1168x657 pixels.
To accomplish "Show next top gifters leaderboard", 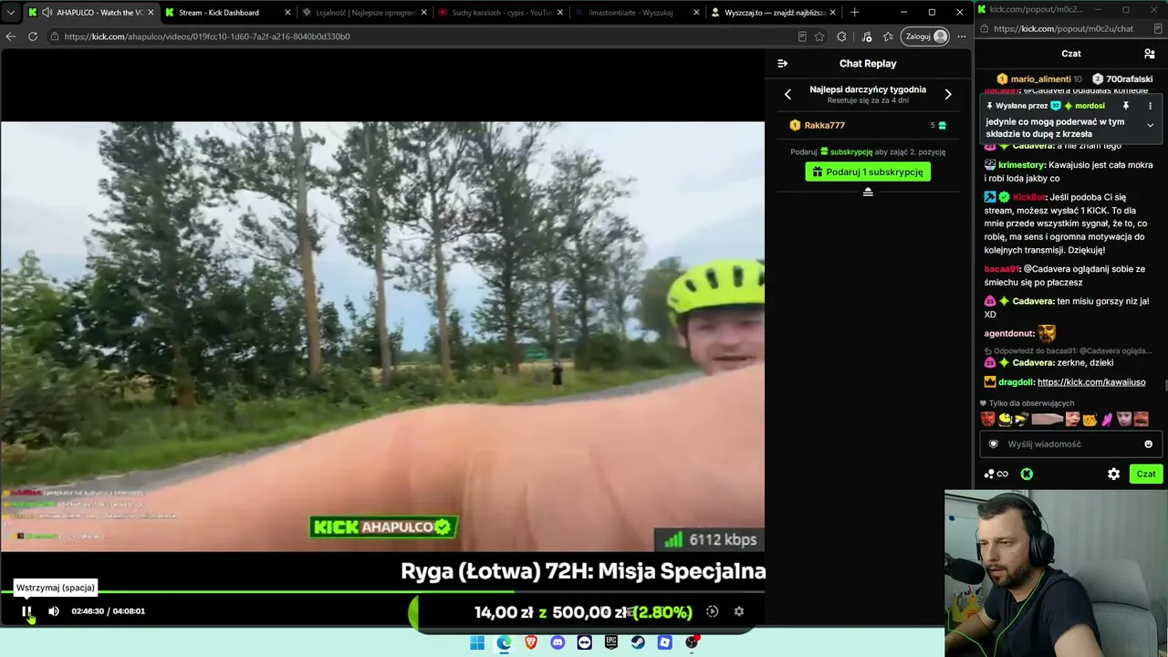I will pyautogui.click(x=948, y=94).
